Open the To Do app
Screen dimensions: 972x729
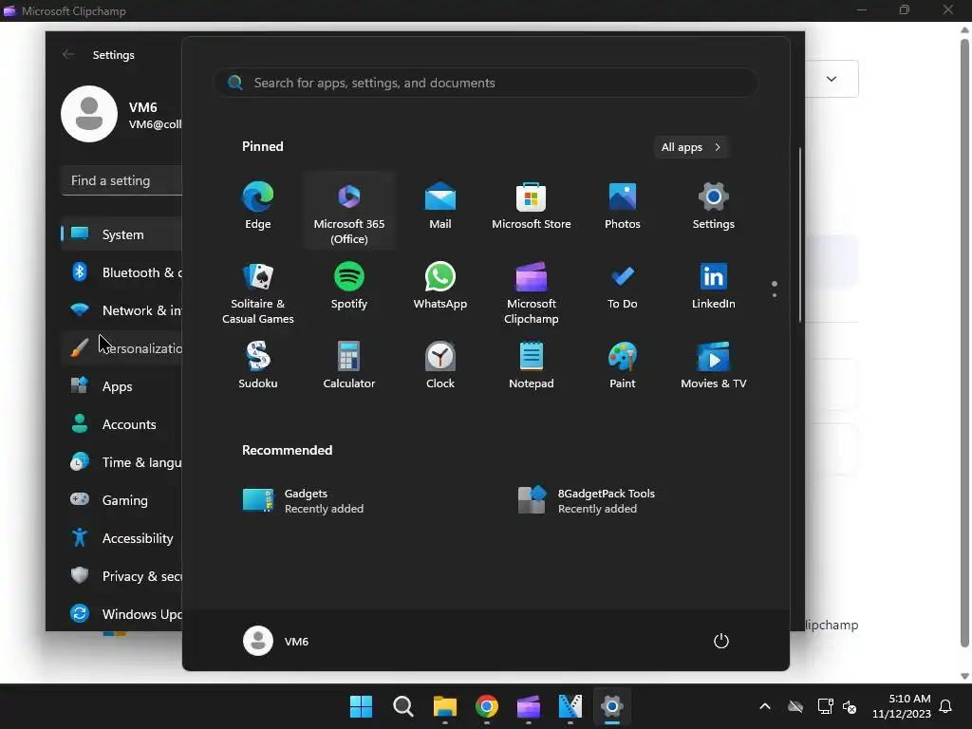tap(623, 287)
